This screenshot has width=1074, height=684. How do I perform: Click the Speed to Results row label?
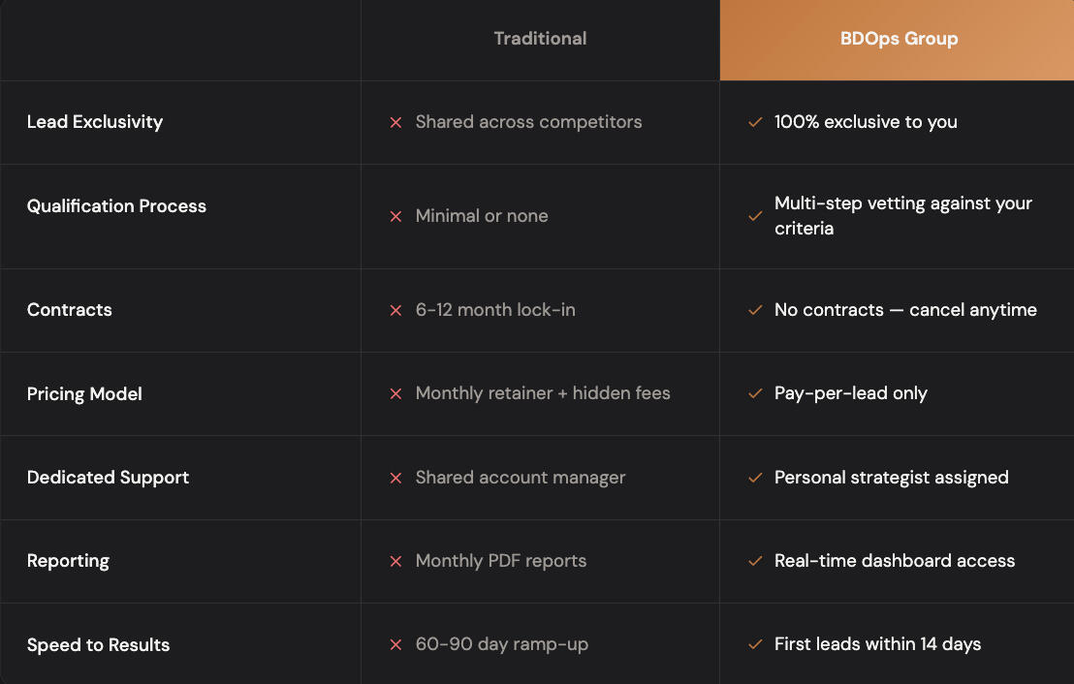[x=98, y=645]
